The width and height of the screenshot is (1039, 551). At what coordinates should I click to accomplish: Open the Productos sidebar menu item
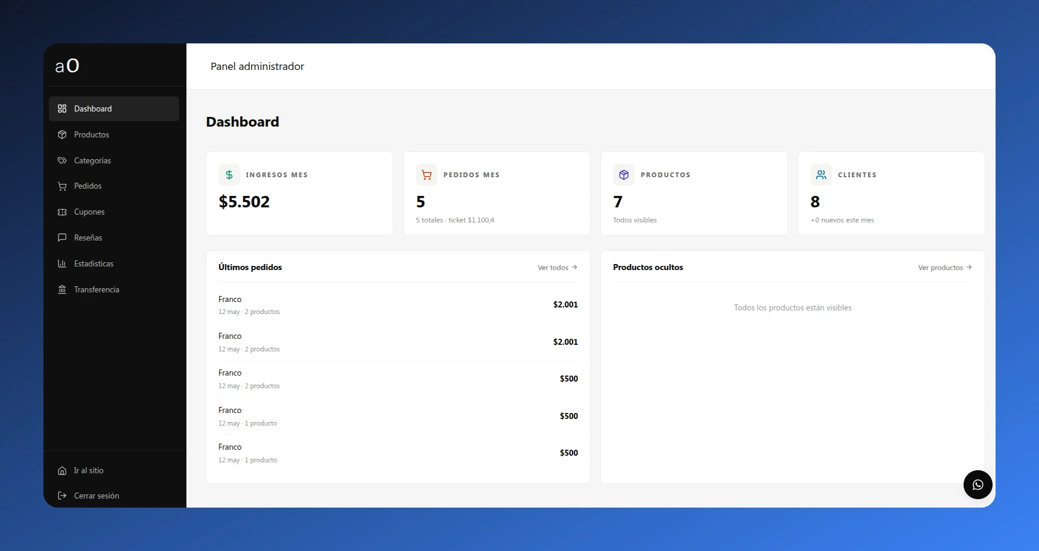[114, 134]
